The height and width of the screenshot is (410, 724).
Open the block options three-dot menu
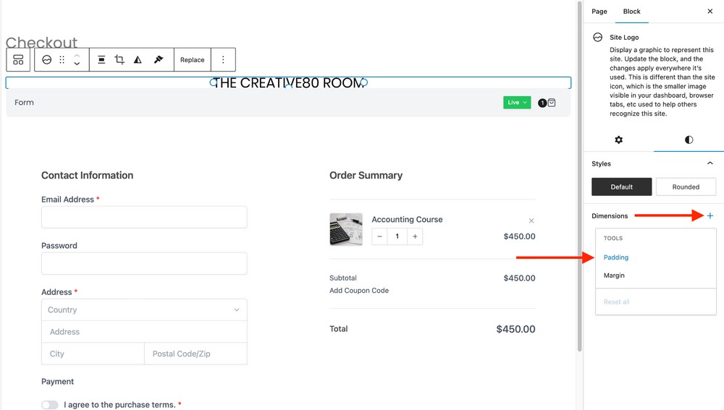click(x=223, y=60)
